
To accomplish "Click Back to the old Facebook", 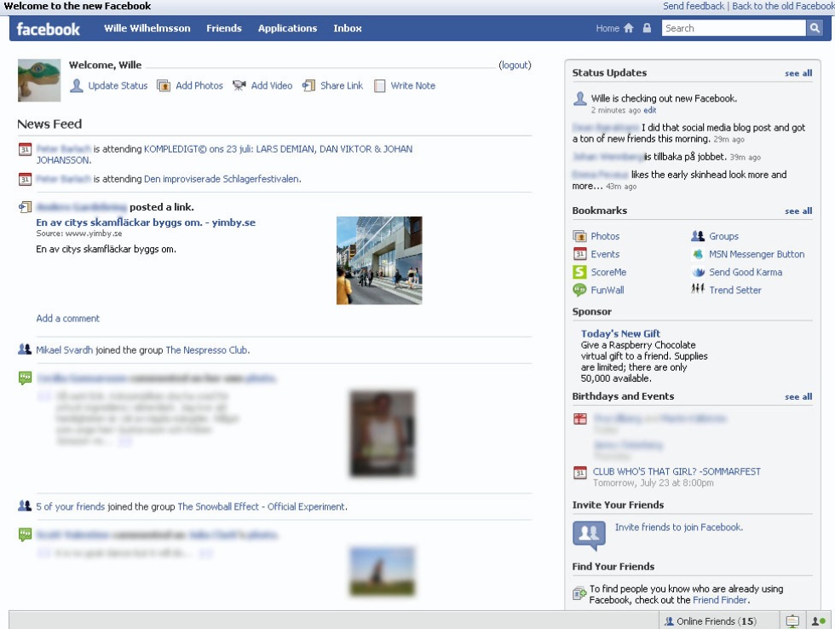I will pyautogui.click(x=783, y=6).
